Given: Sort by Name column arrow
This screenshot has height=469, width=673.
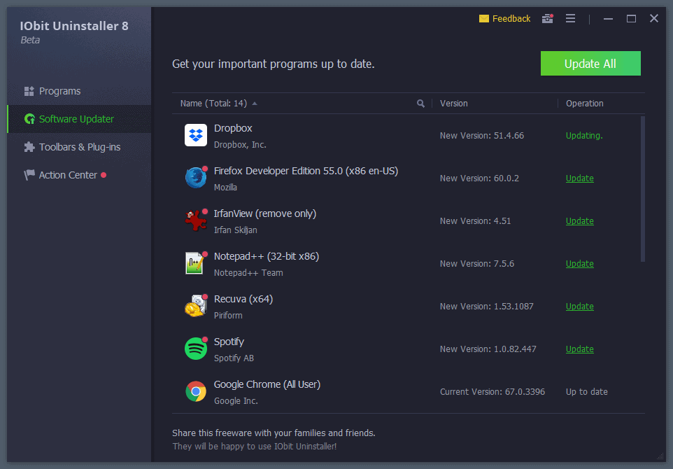Looking at the screenshot, I should (x=255, y=104).
